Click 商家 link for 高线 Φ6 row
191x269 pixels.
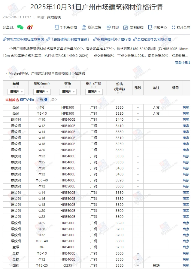tap(186, 107)
